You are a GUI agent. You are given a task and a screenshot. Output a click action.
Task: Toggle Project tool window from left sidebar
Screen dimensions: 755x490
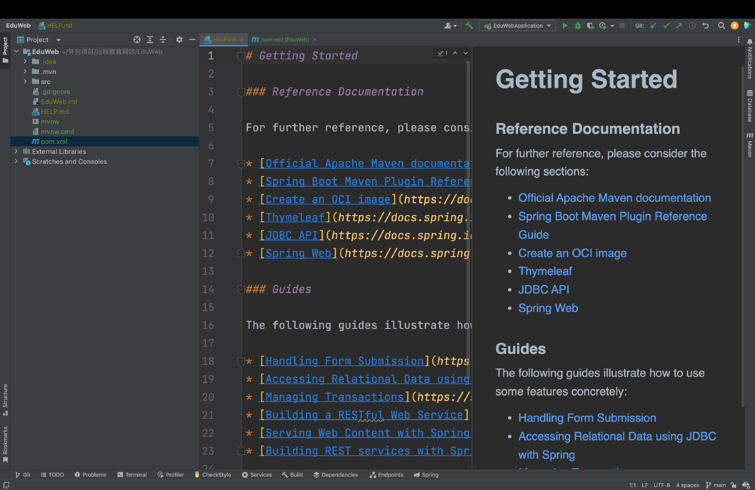[5, 50]
